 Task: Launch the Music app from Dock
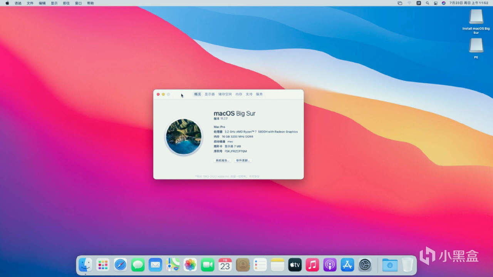[312, 265]
